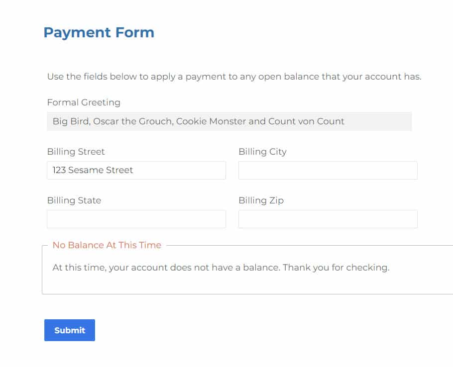Screen dimensions: 453x367
Task: Click the no-balance notification message text
Action: point(221,268)
